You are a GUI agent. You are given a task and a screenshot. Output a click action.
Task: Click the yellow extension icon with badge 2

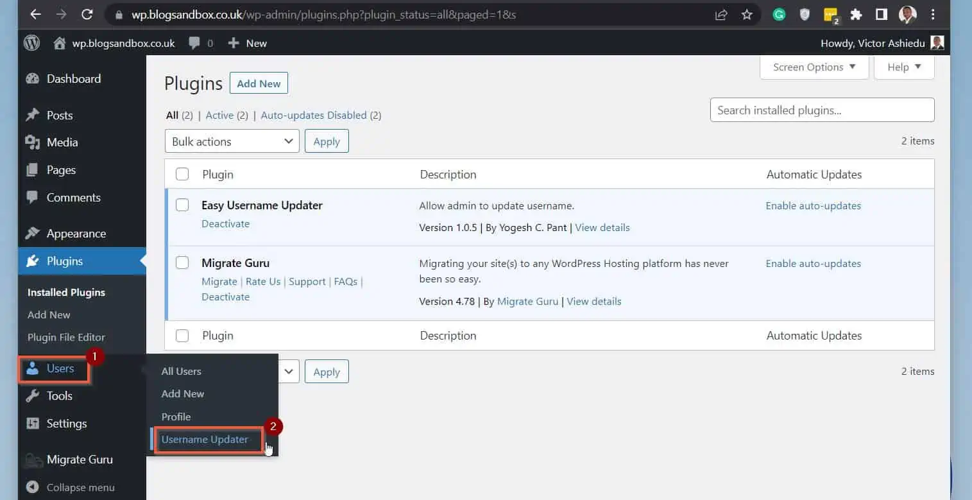click(x=831, y=15)
